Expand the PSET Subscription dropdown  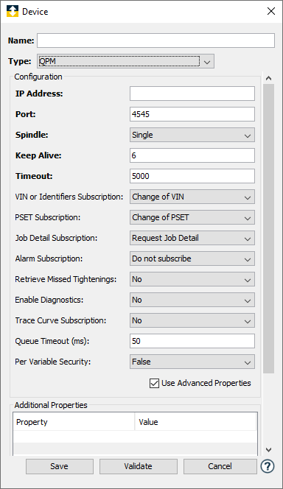192,217
